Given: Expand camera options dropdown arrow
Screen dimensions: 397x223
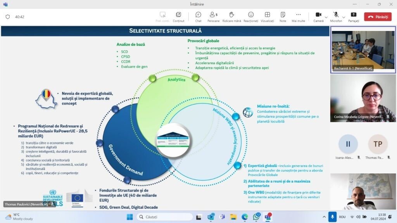Looking at the screenshot, I should (326, 17).
